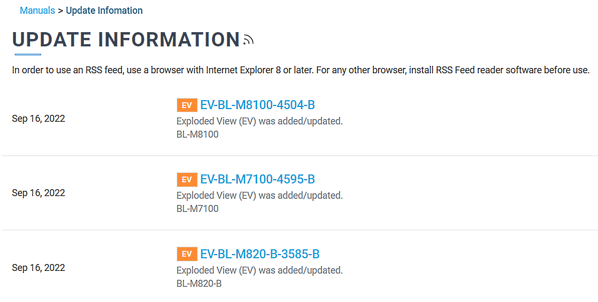This screenshot has height=302, width=598.
Task: Click the BL-M8100 model name
Action: click(x=197, y=134)
